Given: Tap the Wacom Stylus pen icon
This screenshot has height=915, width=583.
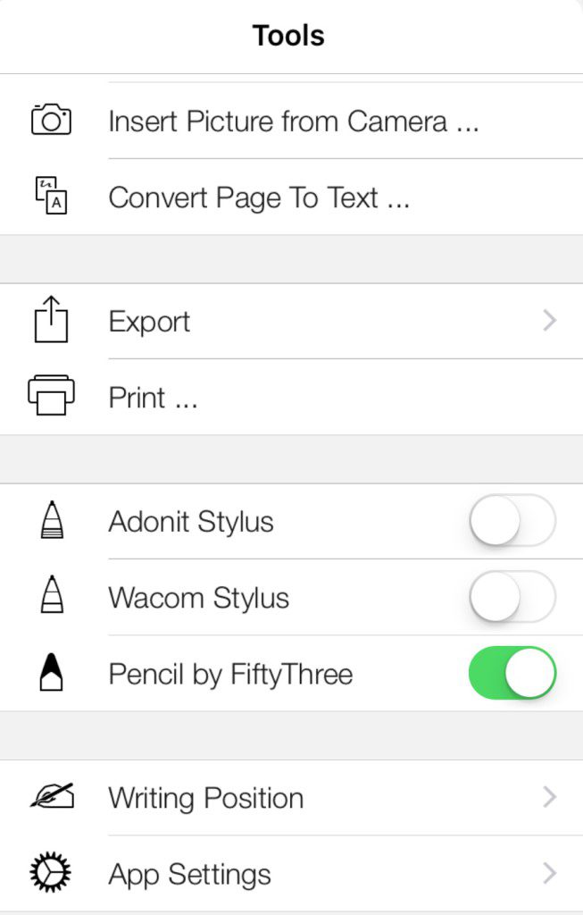Looking at the screenshot, I should click(x=52, y=596).
